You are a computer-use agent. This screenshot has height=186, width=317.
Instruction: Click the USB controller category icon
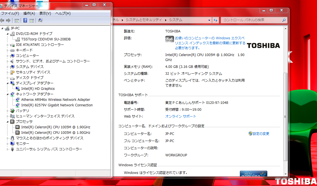(12, 149)
